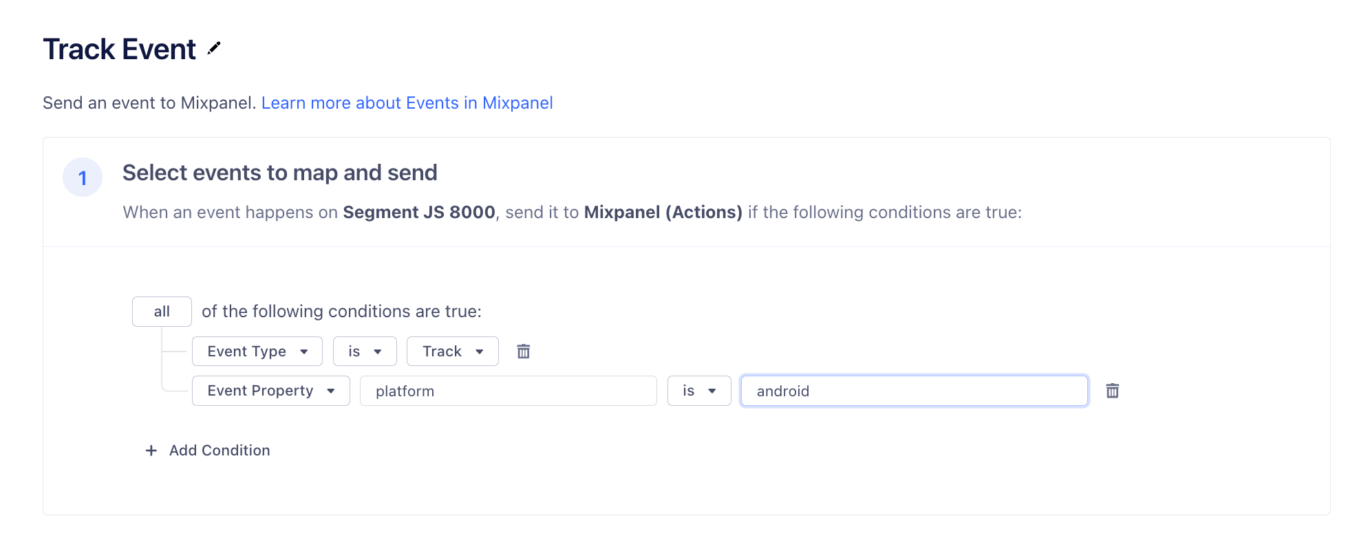The width and height of the screenshot is (1368, 549).
Task: Click the Track Event title
Action: pyautogui.click(x=120, y=50)
